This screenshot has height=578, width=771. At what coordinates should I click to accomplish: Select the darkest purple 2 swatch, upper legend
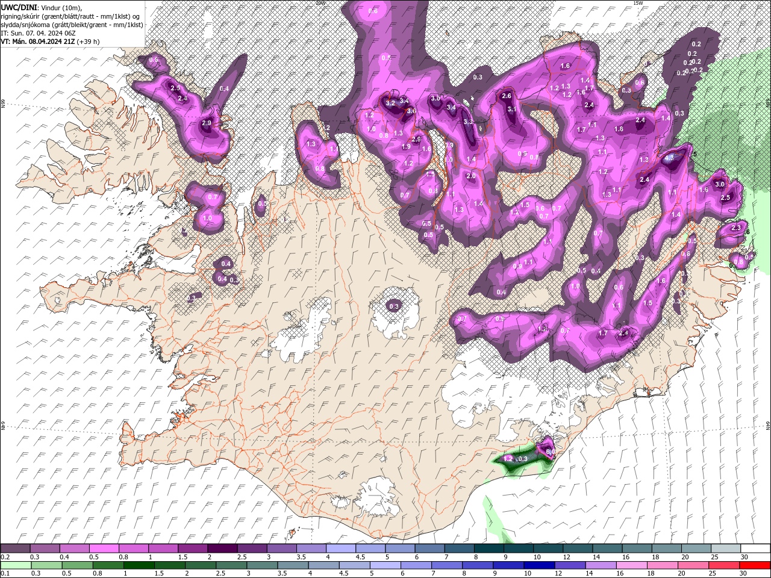click(x=222, y=548)
